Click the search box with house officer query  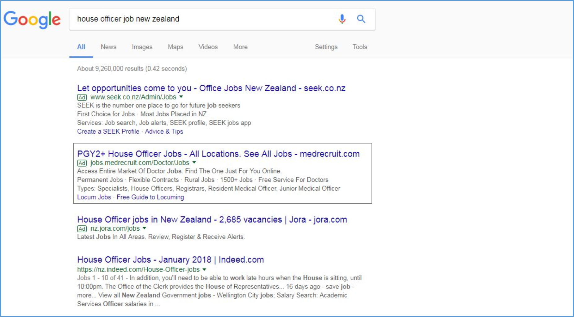(222, 19)
